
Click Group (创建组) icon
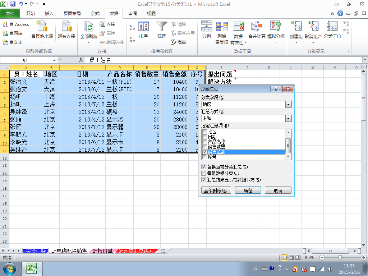tap(296, 26)
